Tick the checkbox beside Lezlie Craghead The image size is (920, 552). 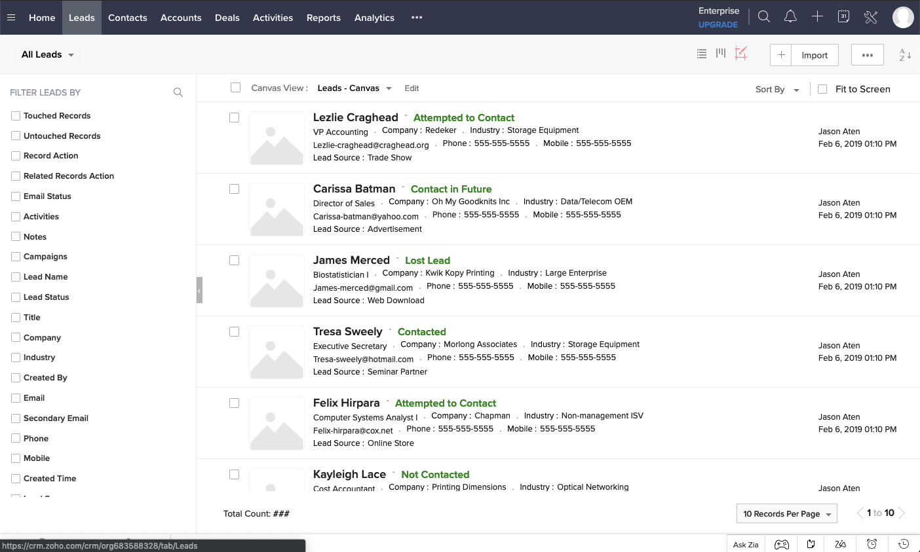click(234, 118)
